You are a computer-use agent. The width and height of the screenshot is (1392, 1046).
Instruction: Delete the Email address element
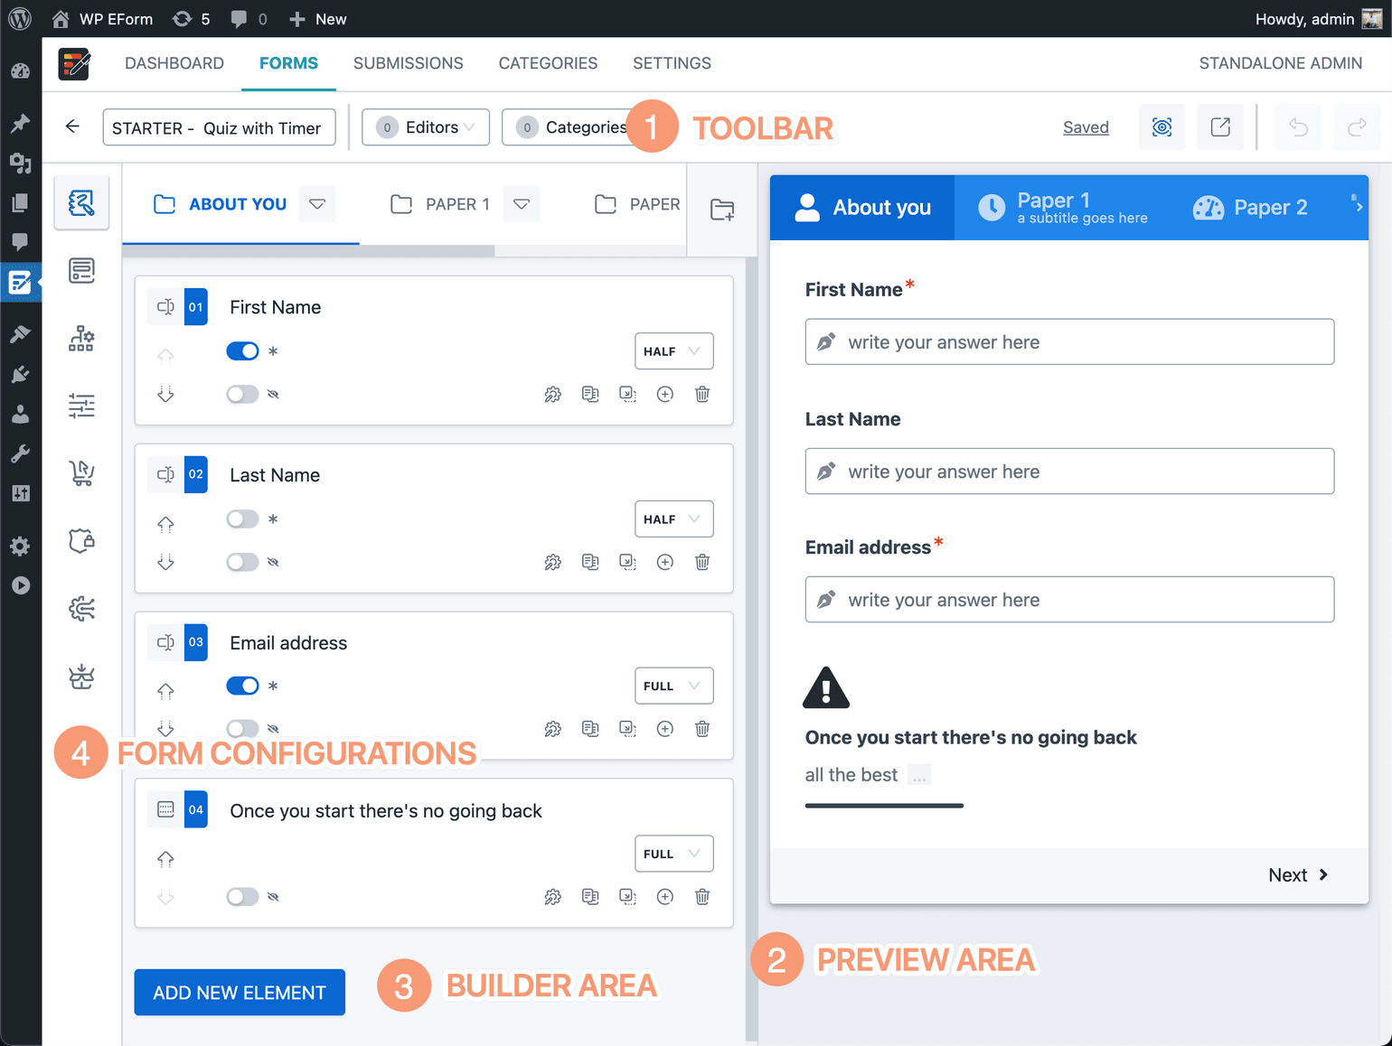point(702,729)
